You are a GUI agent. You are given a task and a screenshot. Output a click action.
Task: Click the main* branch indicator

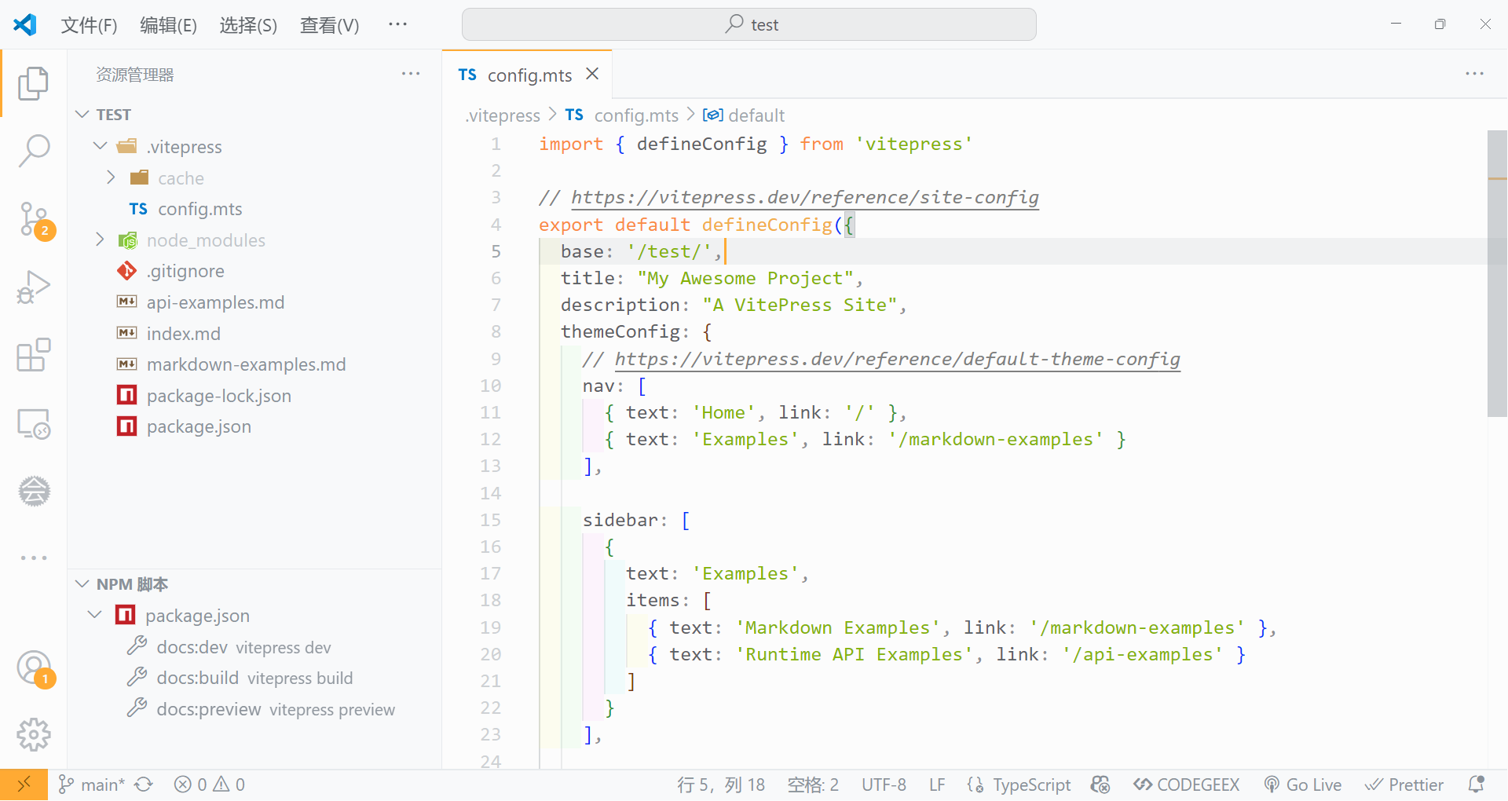pos(92,785)
